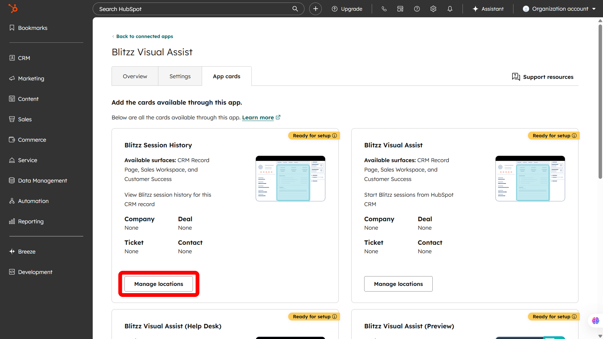603x339 pixels.
Task: Click the Blitzz Visual Assist (Help Desk) title
Action: pyautogui.click(x=173, y=326)
